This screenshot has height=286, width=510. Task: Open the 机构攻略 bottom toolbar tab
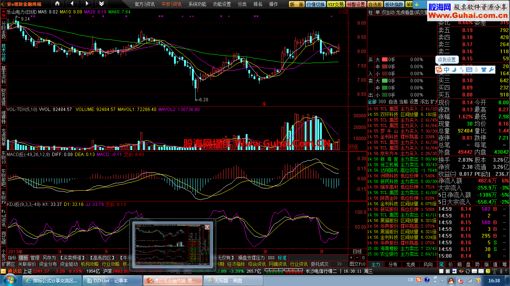pyautogui.click(x=90, y=264)
